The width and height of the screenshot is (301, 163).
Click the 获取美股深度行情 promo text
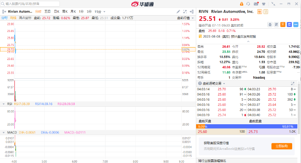[x=216, y=143]
